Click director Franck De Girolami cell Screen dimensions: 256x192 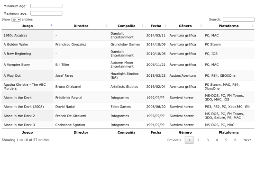[x=81, y=116]
